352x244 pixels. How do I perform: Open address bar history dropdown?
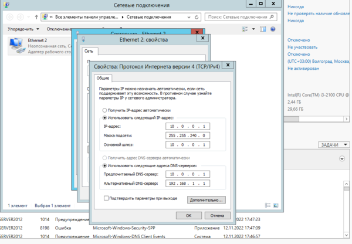coord(189,17)
